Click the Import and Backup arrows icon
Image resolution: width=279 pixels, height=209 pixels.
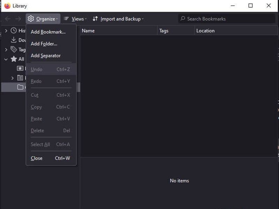point(95,18)
